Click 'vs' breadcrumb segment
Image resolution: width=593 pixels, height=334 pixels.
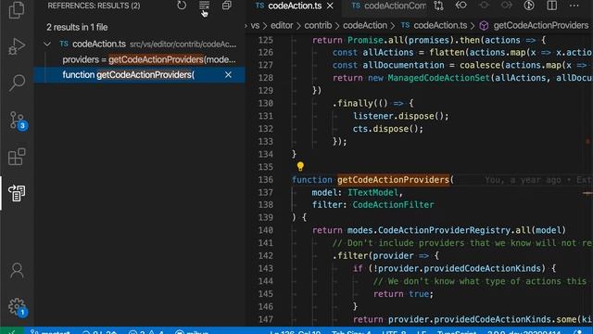pos(256,25)
